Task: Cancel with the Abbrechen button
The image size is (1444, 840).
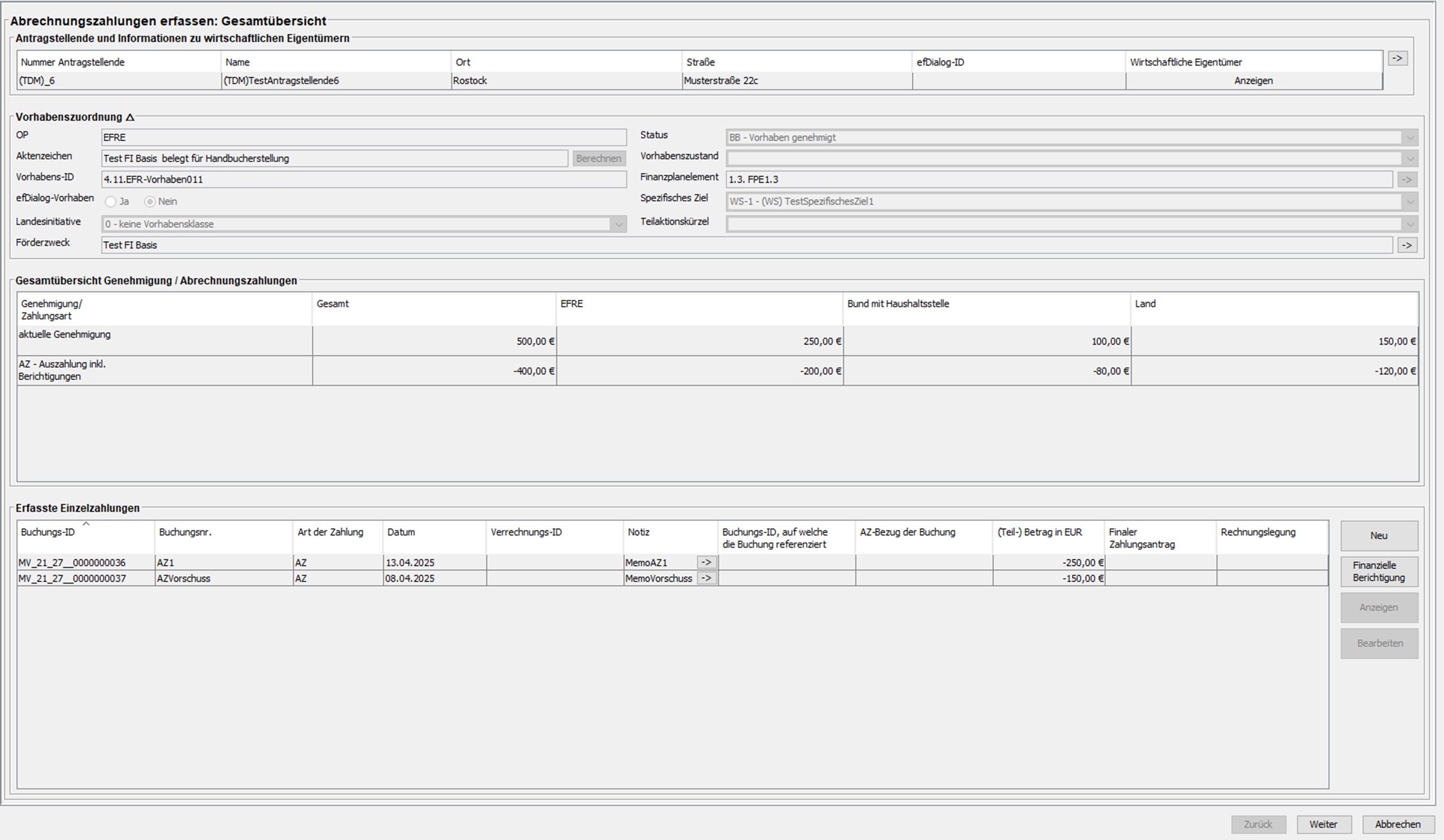Action: point(1398,824)
